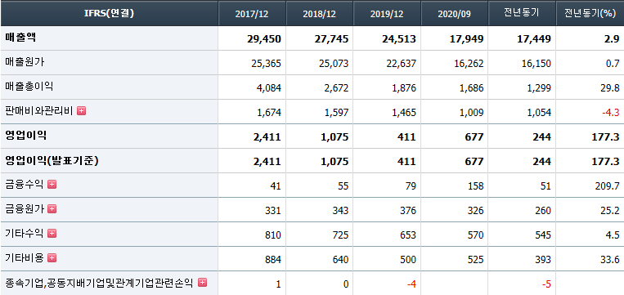Image resolution: width=624 pixels, height=295 pixels.
Task: Select the 매출원가 value 25,365
Action: pos(267,63)
